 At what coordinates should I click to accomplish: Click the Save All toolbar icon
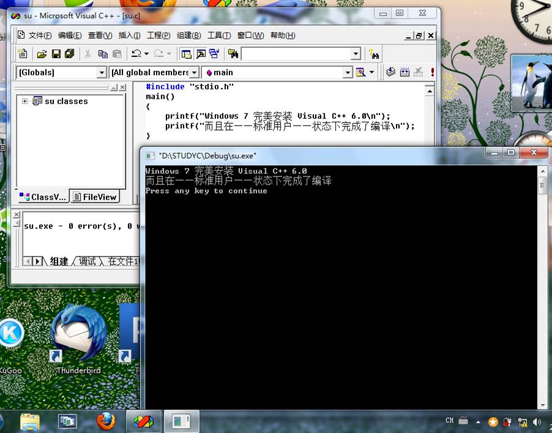tap(69, 54)
